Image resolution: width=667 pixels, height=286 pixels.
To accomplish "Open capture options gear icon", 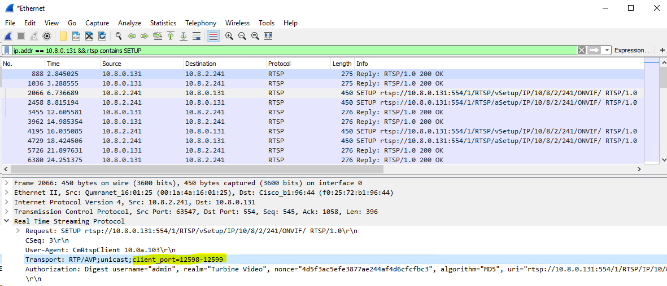I will 47,36.
